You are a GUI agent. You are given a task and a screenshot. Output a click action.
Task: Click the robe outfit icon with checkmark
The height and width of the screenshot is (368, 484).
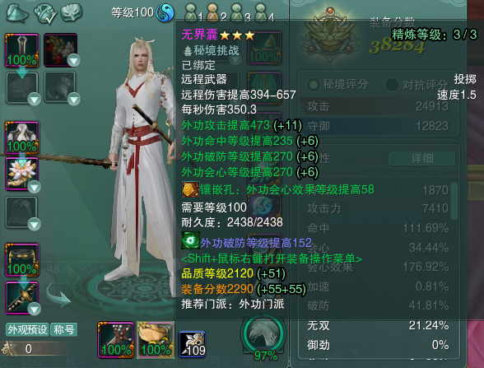point(45,13)
